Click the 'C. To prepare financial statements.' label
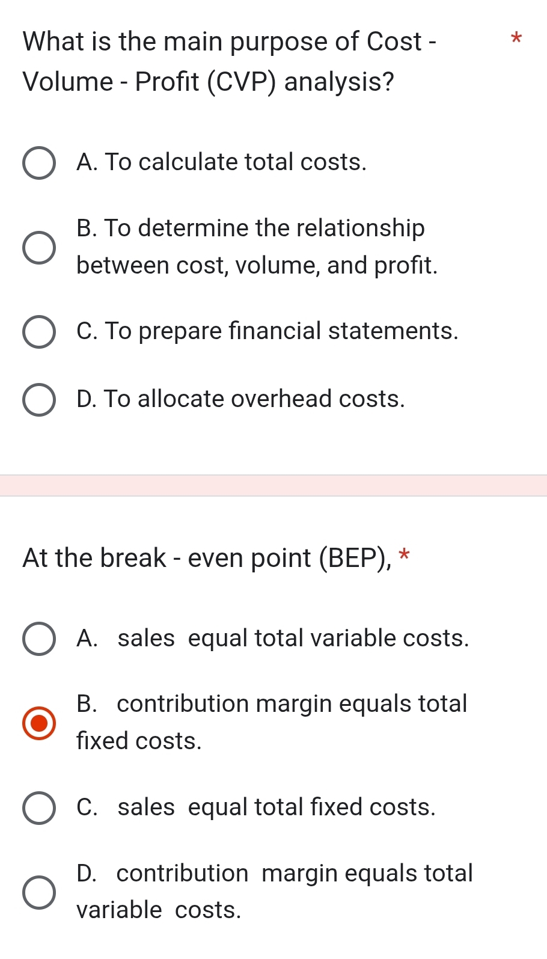 (267, 331)
